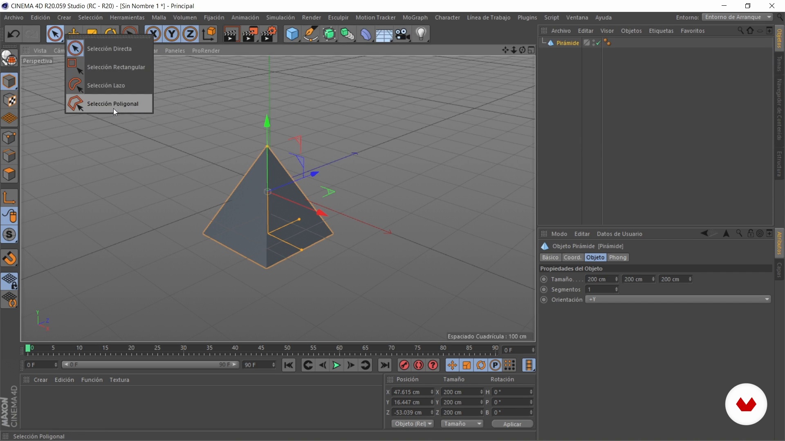Open material manager Crear menu
The height and width of the screenshot is (441, 785).
tap(40, 380)
